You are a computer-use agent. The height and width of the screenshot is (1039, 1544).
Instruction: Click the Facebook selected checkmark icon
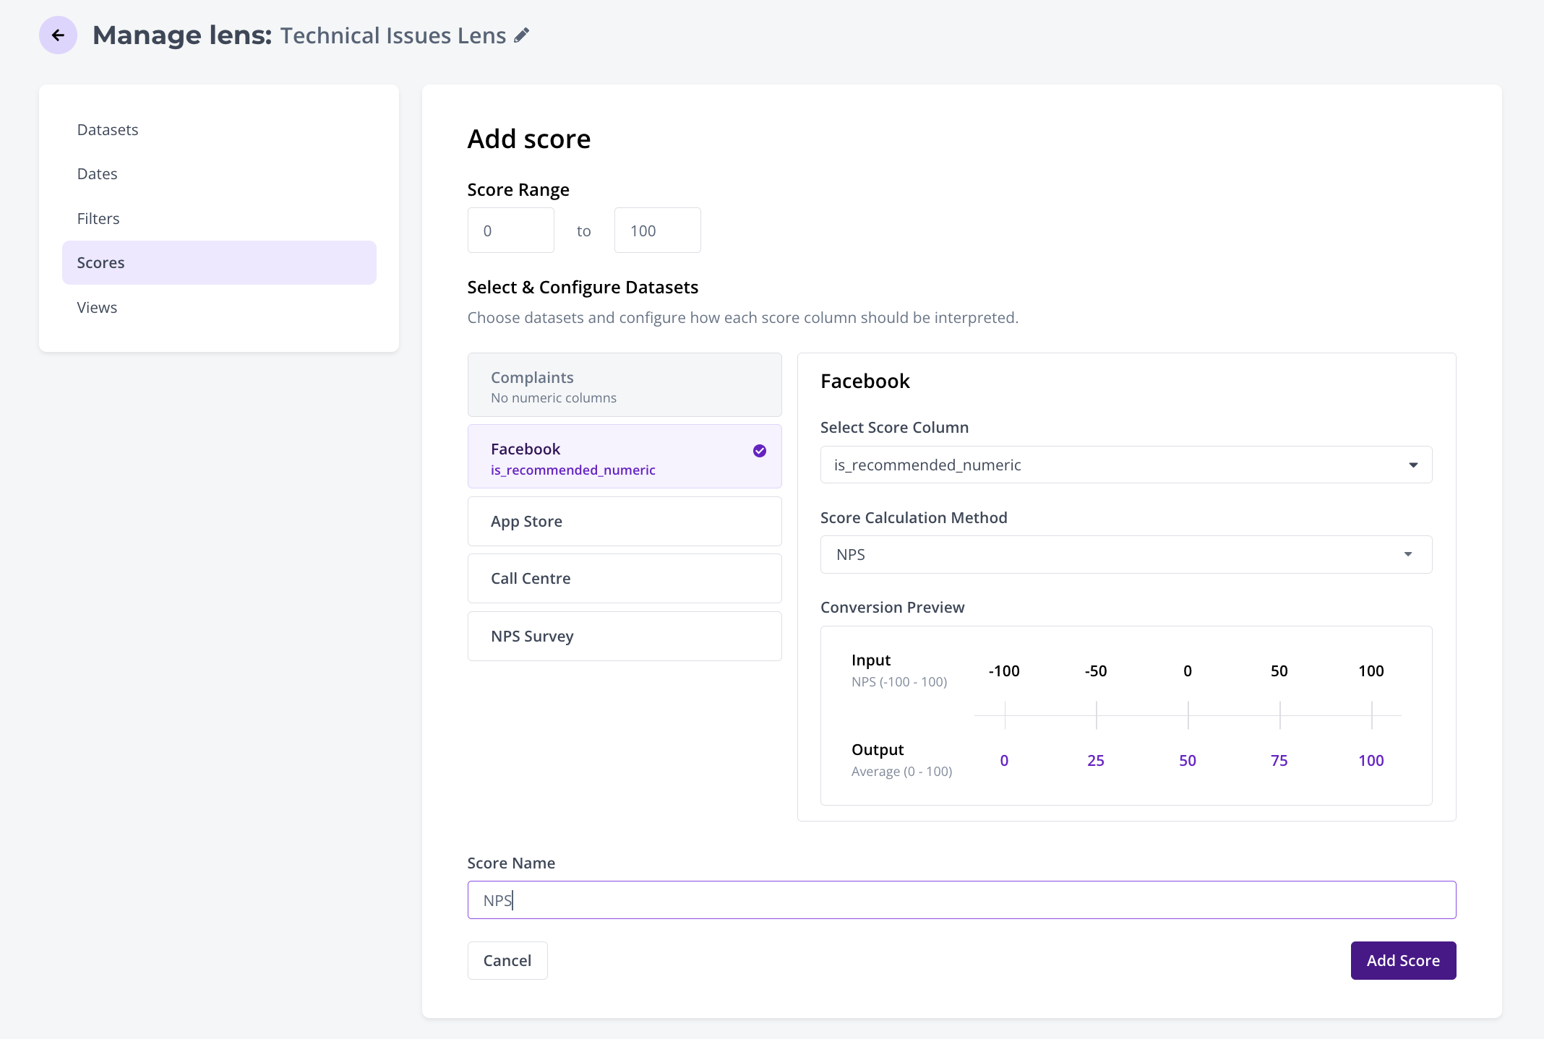pos(759,451)
